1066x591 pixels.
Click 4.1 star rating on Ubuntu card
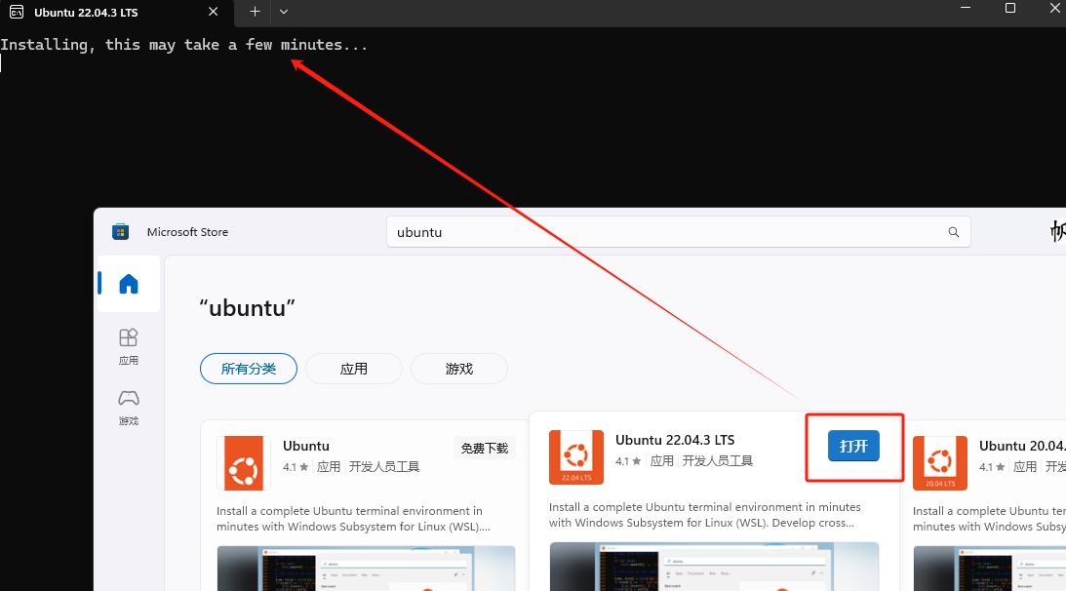[x=296, y=467]
